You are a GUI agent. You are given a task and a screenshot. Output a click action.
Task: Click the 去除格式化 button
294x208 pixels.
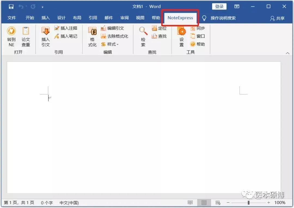[114, 36]
